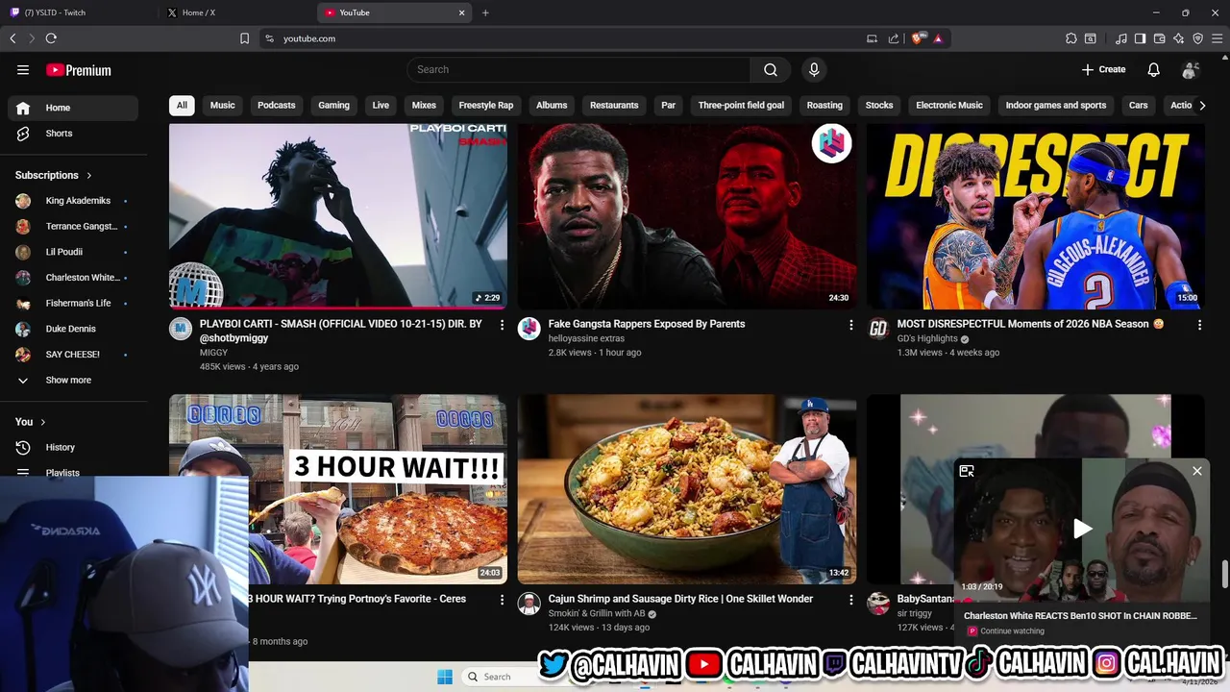Open the Brave Wallet icon
This screenshot has height=692, width=1230.
pyautogui.click(x=1159, y=38)
